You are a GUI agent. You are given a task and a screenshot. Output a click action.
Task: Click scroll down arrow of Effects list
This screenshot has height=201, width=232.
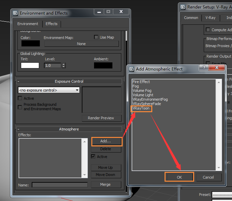pyautogui.click(x=85, y=175)
